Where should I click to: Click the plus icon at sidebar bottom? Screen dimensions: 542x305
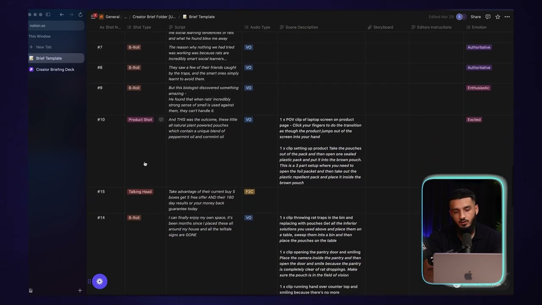pos(80,291)
